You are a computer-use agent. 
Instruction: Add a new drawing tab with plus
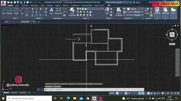tap(39, 22)
